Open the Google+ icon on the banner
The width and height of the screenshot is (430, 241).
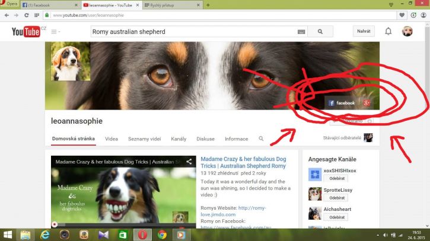tap(367, 103)
